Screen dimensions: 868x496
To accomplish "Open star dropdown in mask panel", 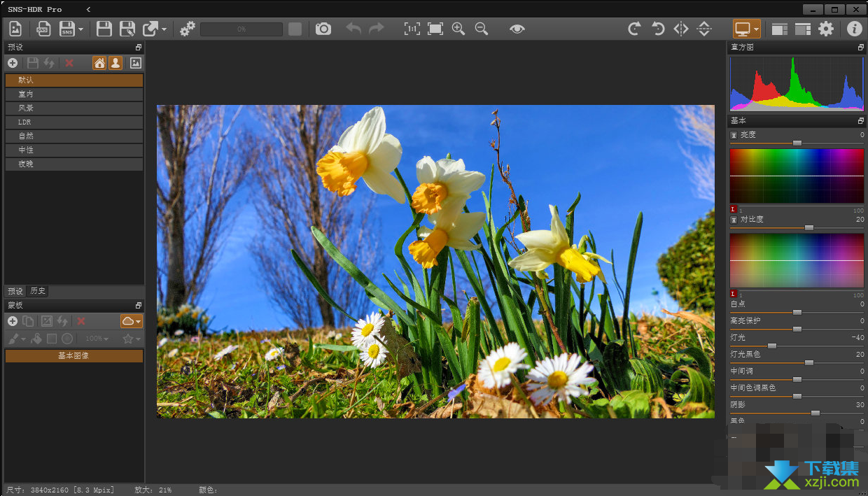I will (132, 339).
